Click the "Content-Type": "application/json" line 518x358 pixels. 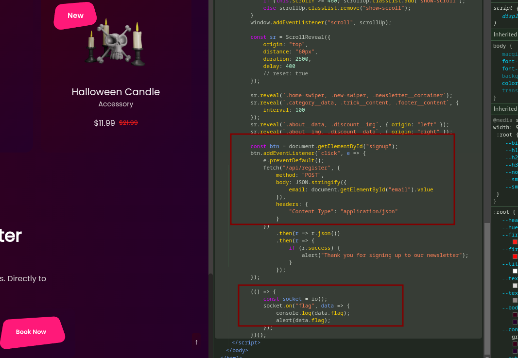click(x=343, y=211)
